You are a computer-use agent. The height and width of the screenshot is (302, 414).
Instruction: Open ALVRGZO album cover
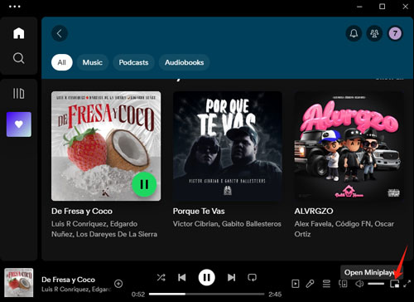click(x=349, y=146)
